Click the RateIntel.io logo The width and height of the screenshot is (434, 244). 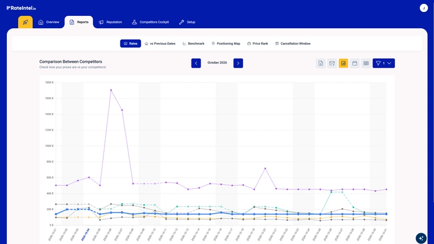click(x=21, y=8)
